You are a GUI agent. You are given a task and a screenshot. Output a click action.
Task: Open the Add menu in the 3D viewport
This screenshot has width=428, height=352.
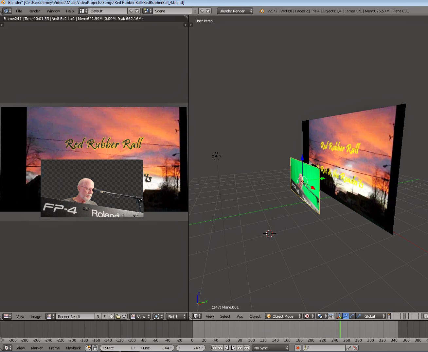coord(240,316)
